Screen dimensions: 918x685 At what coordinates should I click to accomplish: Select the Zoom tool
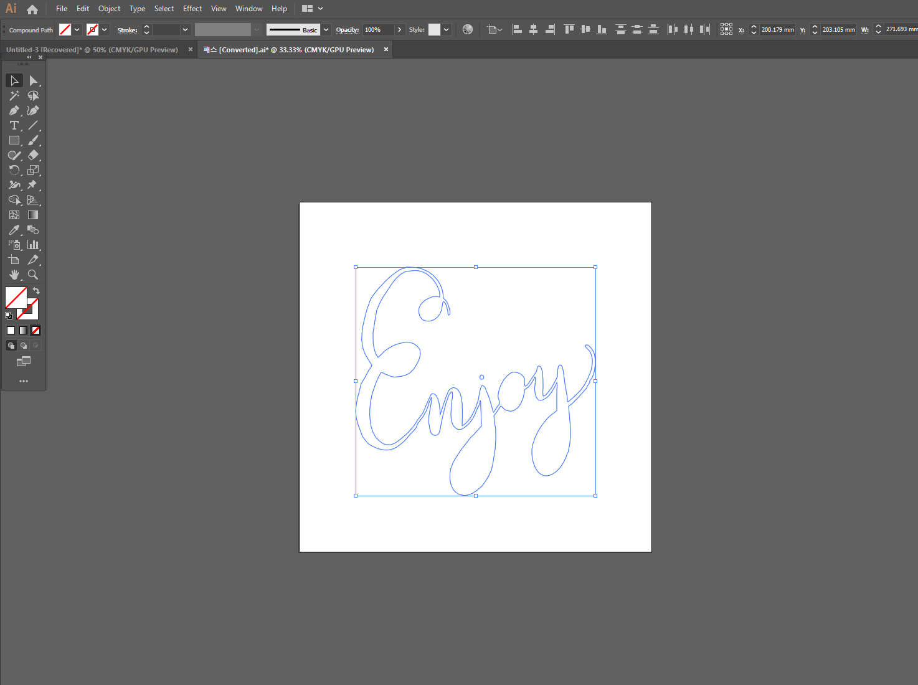[33, 275]
